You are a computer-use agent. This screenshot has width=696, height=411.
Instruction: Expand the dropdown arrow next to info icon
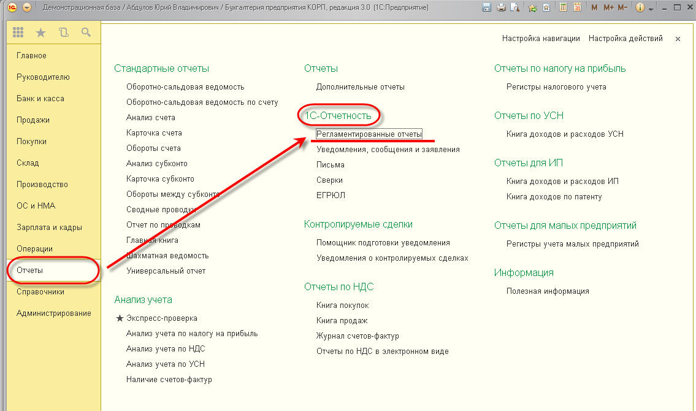point(651,9)
